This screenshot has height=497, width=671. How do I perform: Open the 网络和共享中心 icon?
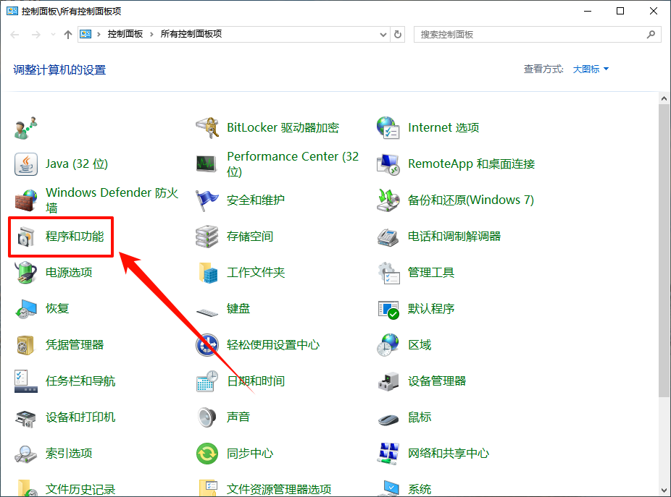coord(388,454)
